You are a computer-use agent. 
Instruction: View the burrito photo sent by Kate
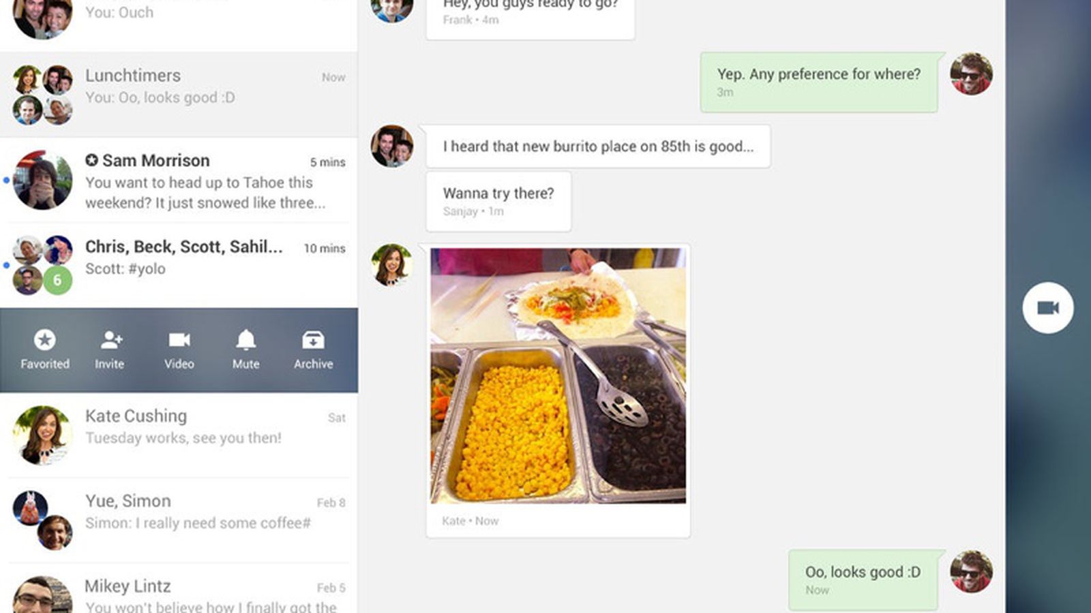click(x=558, y=375)
